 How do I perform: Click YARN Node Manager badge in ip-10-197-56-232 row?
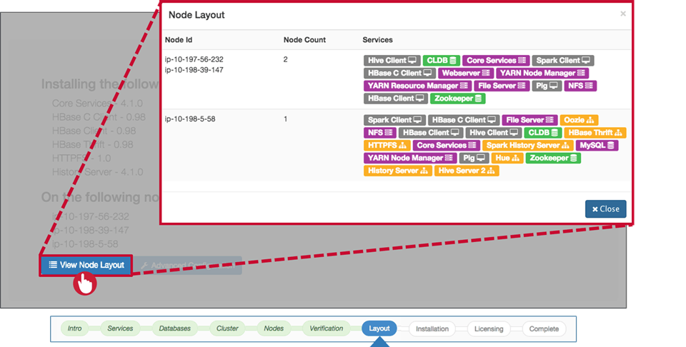542,73
